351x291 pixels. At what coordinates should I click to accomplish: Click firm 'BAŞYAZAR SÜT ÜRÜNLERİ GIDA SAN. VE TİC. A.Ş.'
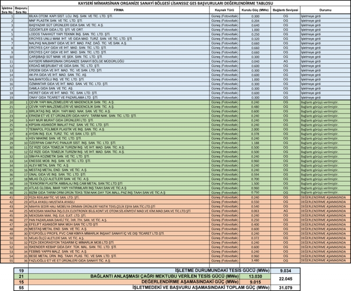[x=66, y=25]
